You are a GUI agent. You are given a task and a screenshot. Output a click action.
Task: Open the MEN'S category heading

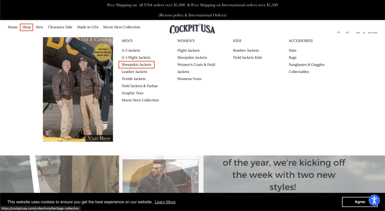pos(127,41)
